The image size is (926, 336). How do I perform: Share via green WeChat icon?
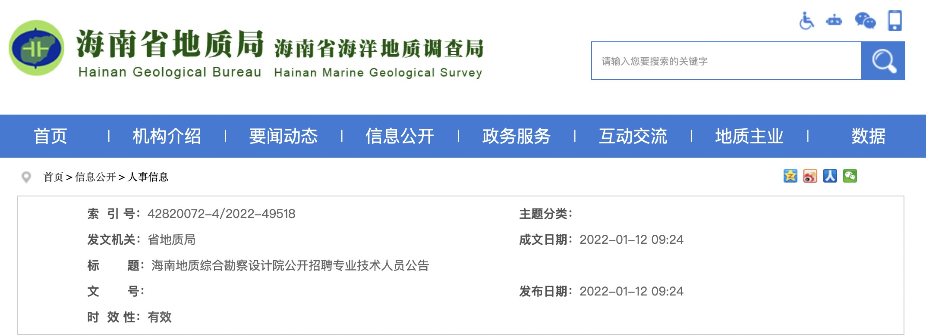850,176
